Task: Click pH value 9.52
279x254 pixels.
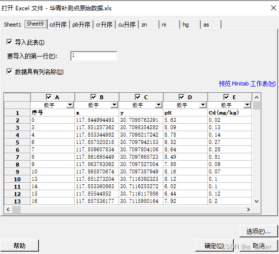Action: tap(185, 142)
